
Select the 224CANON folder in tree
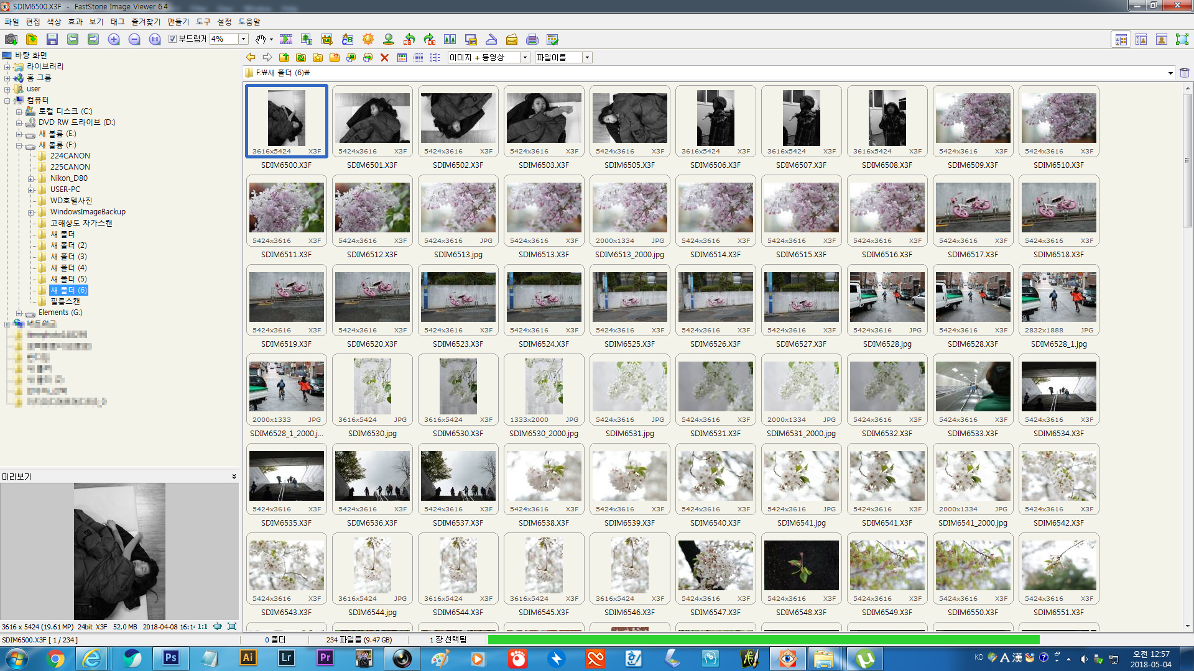coord(70,156)
